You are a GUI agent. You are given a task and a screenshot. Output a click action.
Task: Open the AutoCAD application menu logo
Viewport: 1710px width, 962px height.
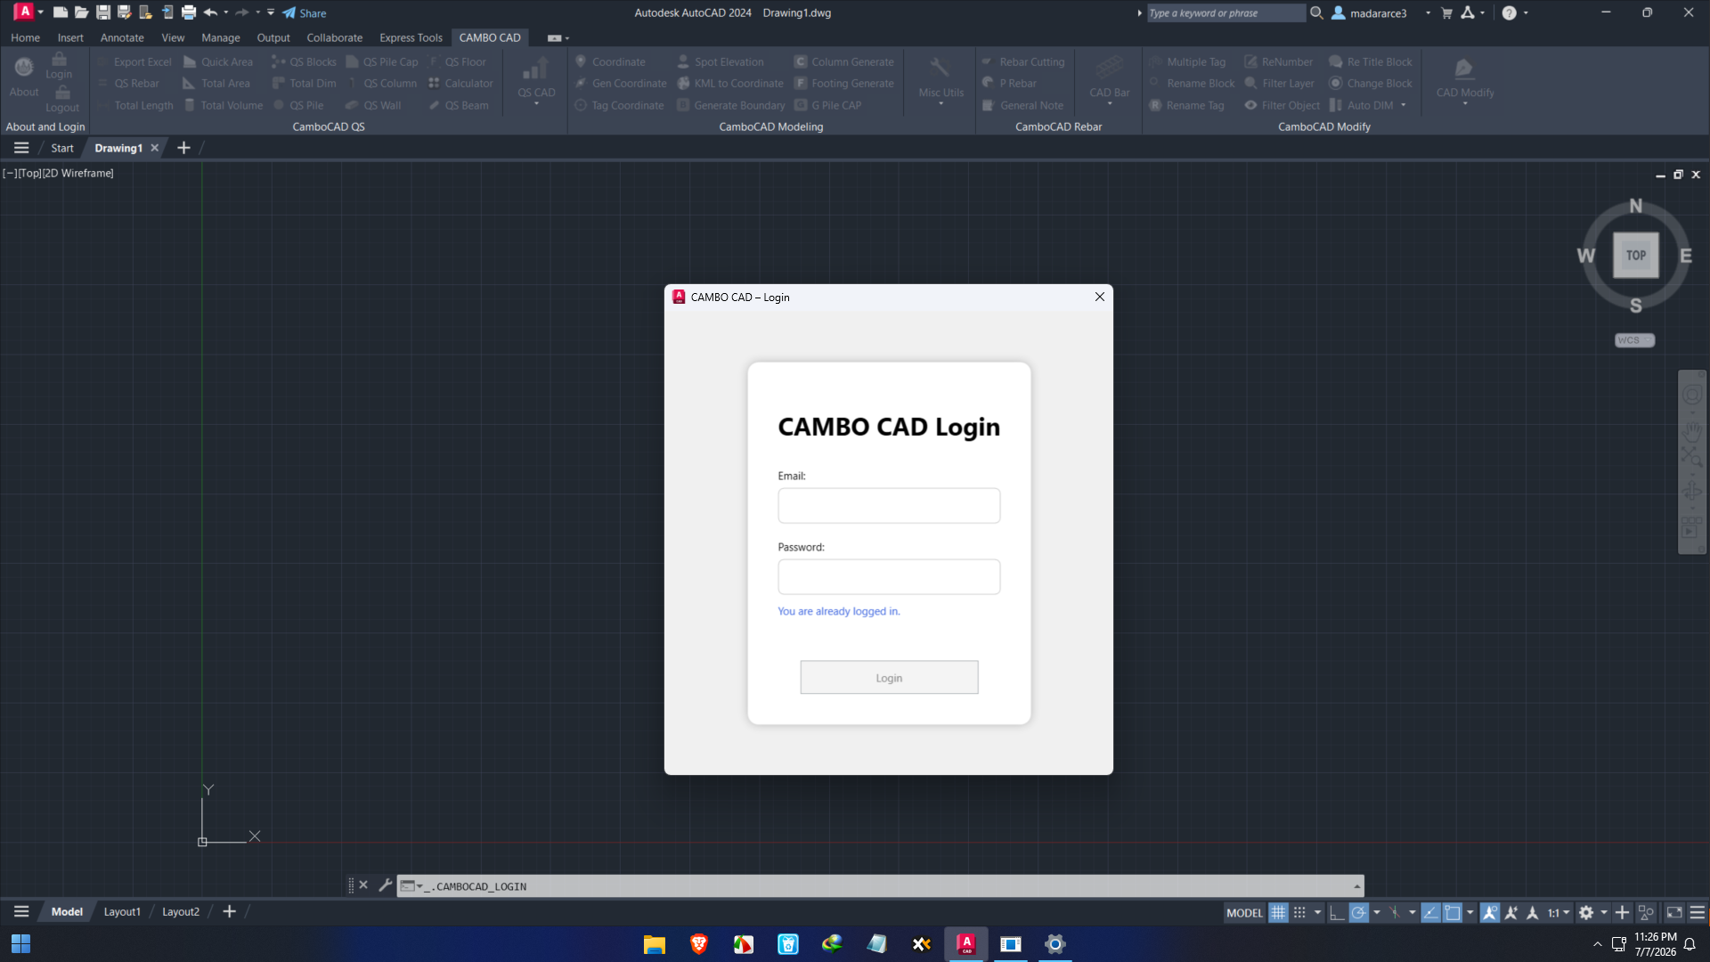tap(24, 12)
